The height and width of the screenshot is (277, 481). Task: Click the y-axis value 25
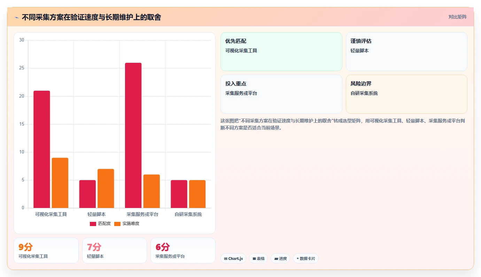pos(22,68)
